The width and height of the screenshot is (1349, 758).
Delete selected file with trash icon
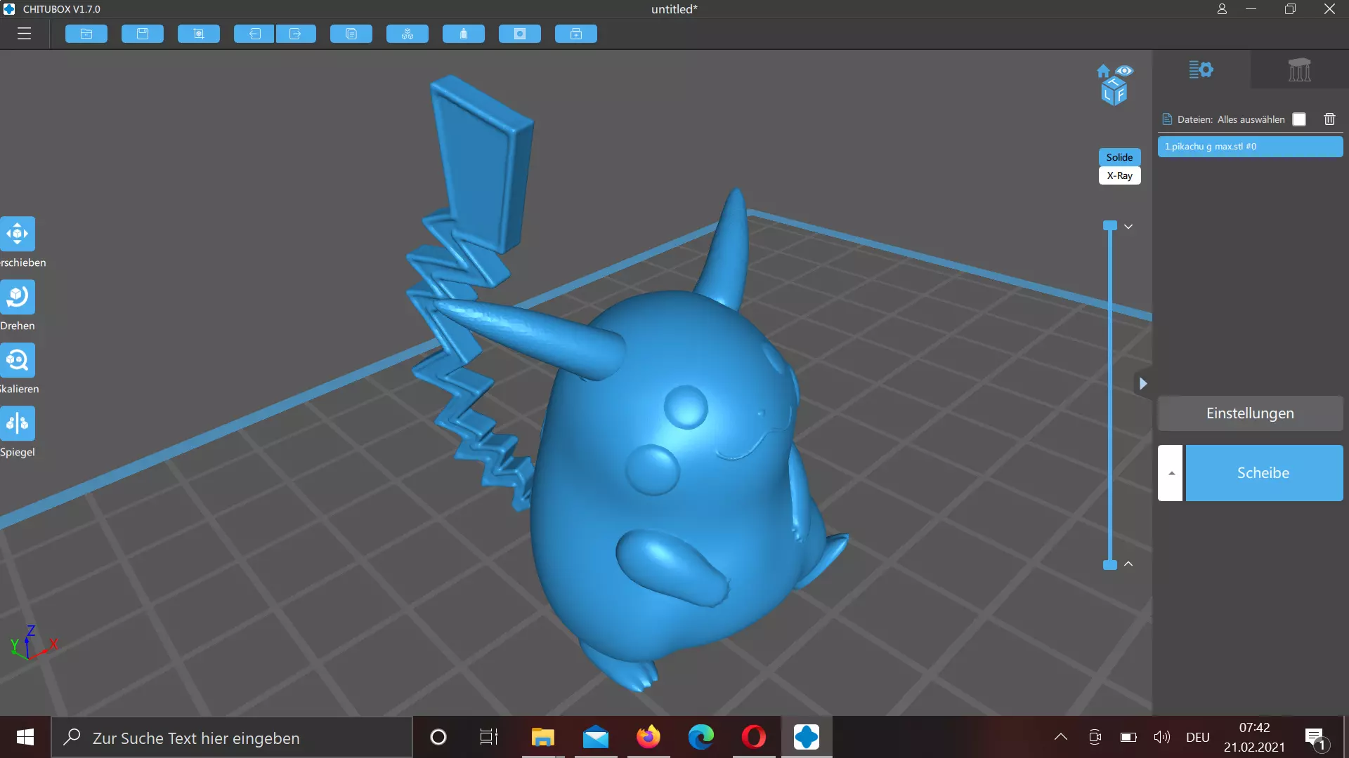pyautogui.click(x=1329, y=119)
